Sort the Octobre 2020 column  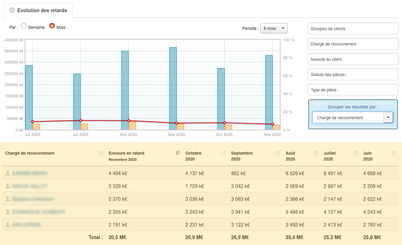pos(223,153)
